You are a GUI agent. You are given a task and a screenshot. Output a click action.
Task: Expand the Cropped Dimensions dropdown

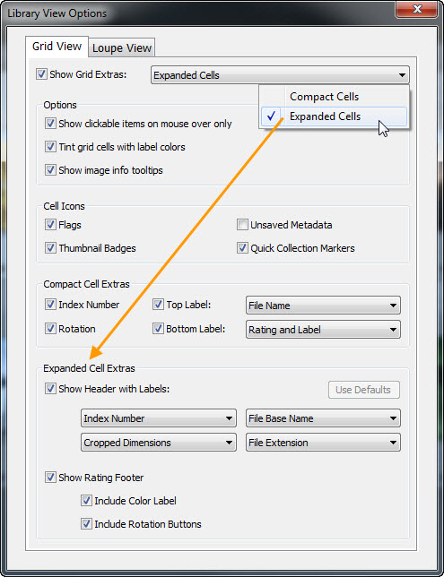tap(159, 443)
